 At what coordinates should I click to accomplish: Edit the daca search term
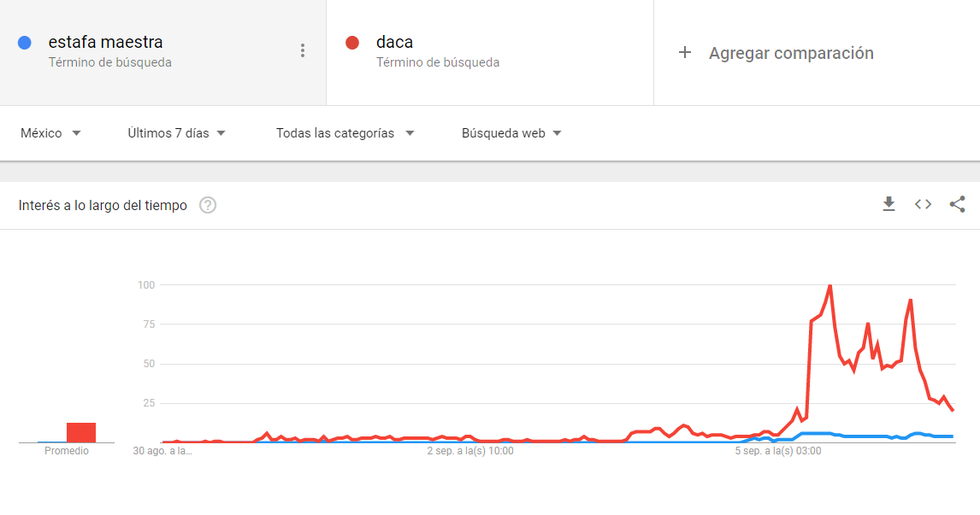click(394, 42)
